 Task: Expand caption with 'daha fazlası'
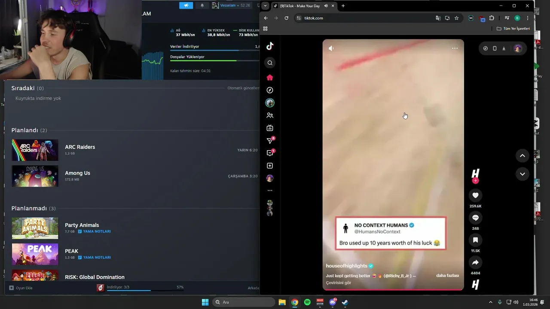point(447,276)
